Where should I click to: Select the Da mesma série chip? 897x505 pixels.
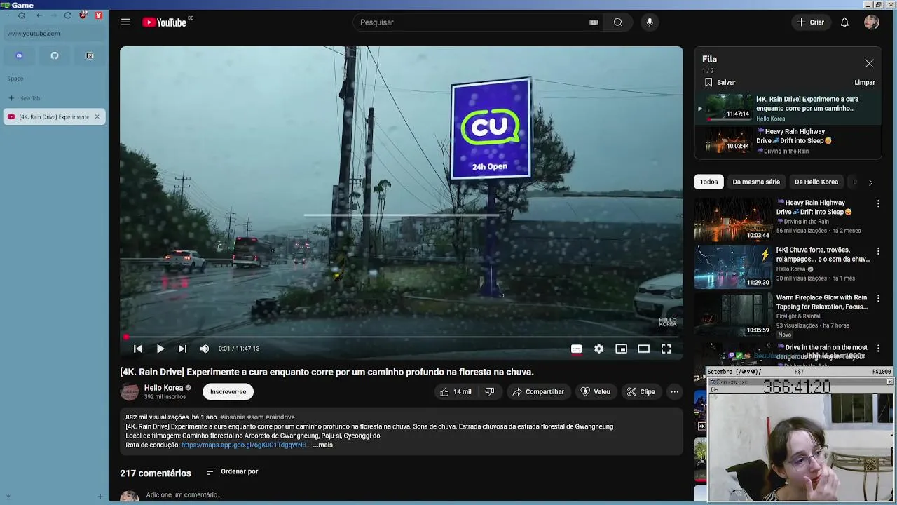756,182
